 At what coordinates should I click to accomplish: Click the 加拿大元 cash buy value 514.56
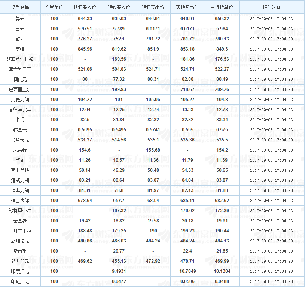pos(119,140)
